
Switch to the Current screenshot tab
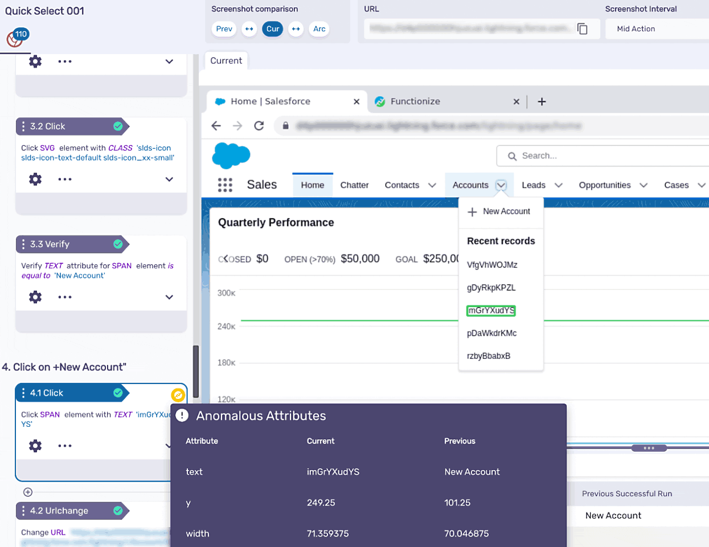(226, 60)
